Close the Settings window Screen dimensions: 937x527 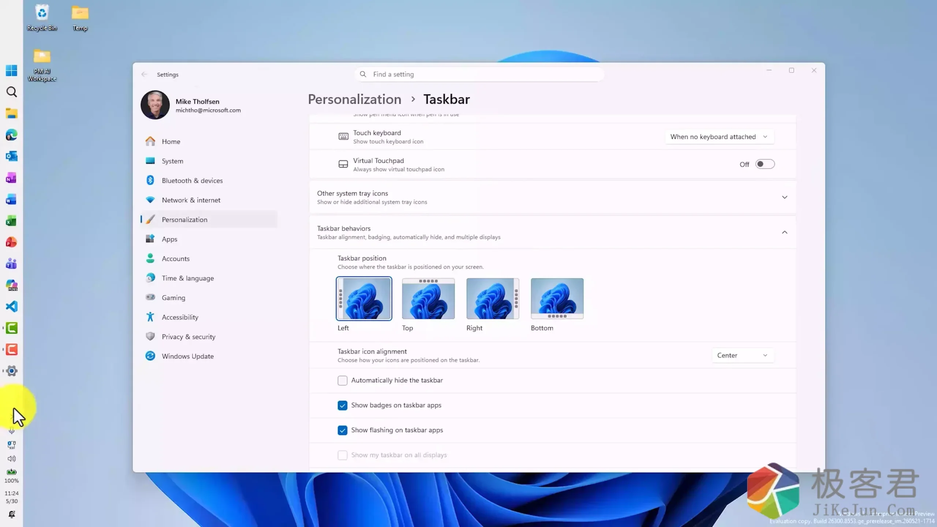click(814, 70)
